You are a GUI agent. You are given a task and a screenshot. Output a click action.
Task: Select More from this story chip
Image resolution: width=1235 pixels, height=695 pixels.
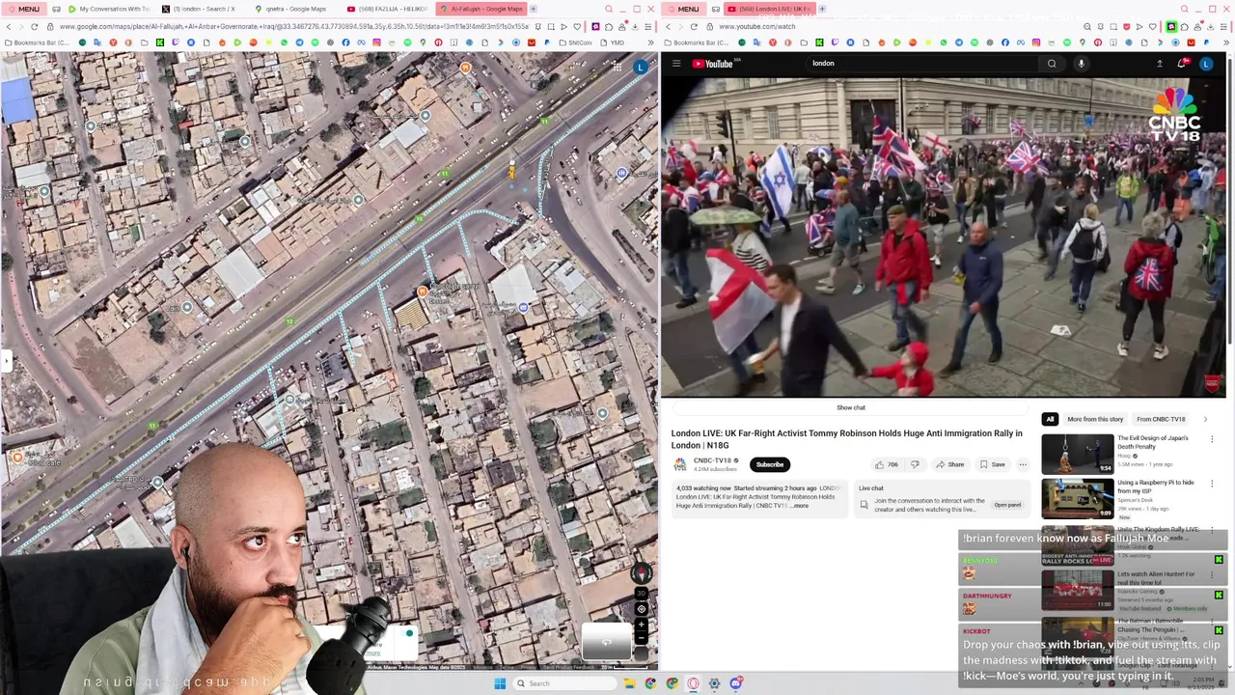(1095, 419)
